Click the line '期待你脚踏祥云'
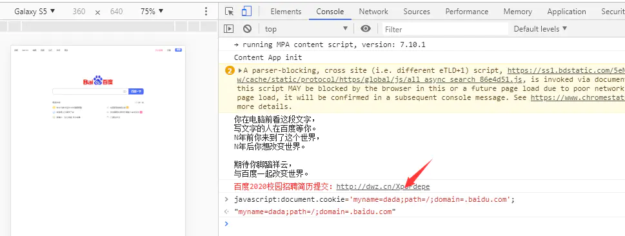This screenshot has width=625, height=236. 263,164
